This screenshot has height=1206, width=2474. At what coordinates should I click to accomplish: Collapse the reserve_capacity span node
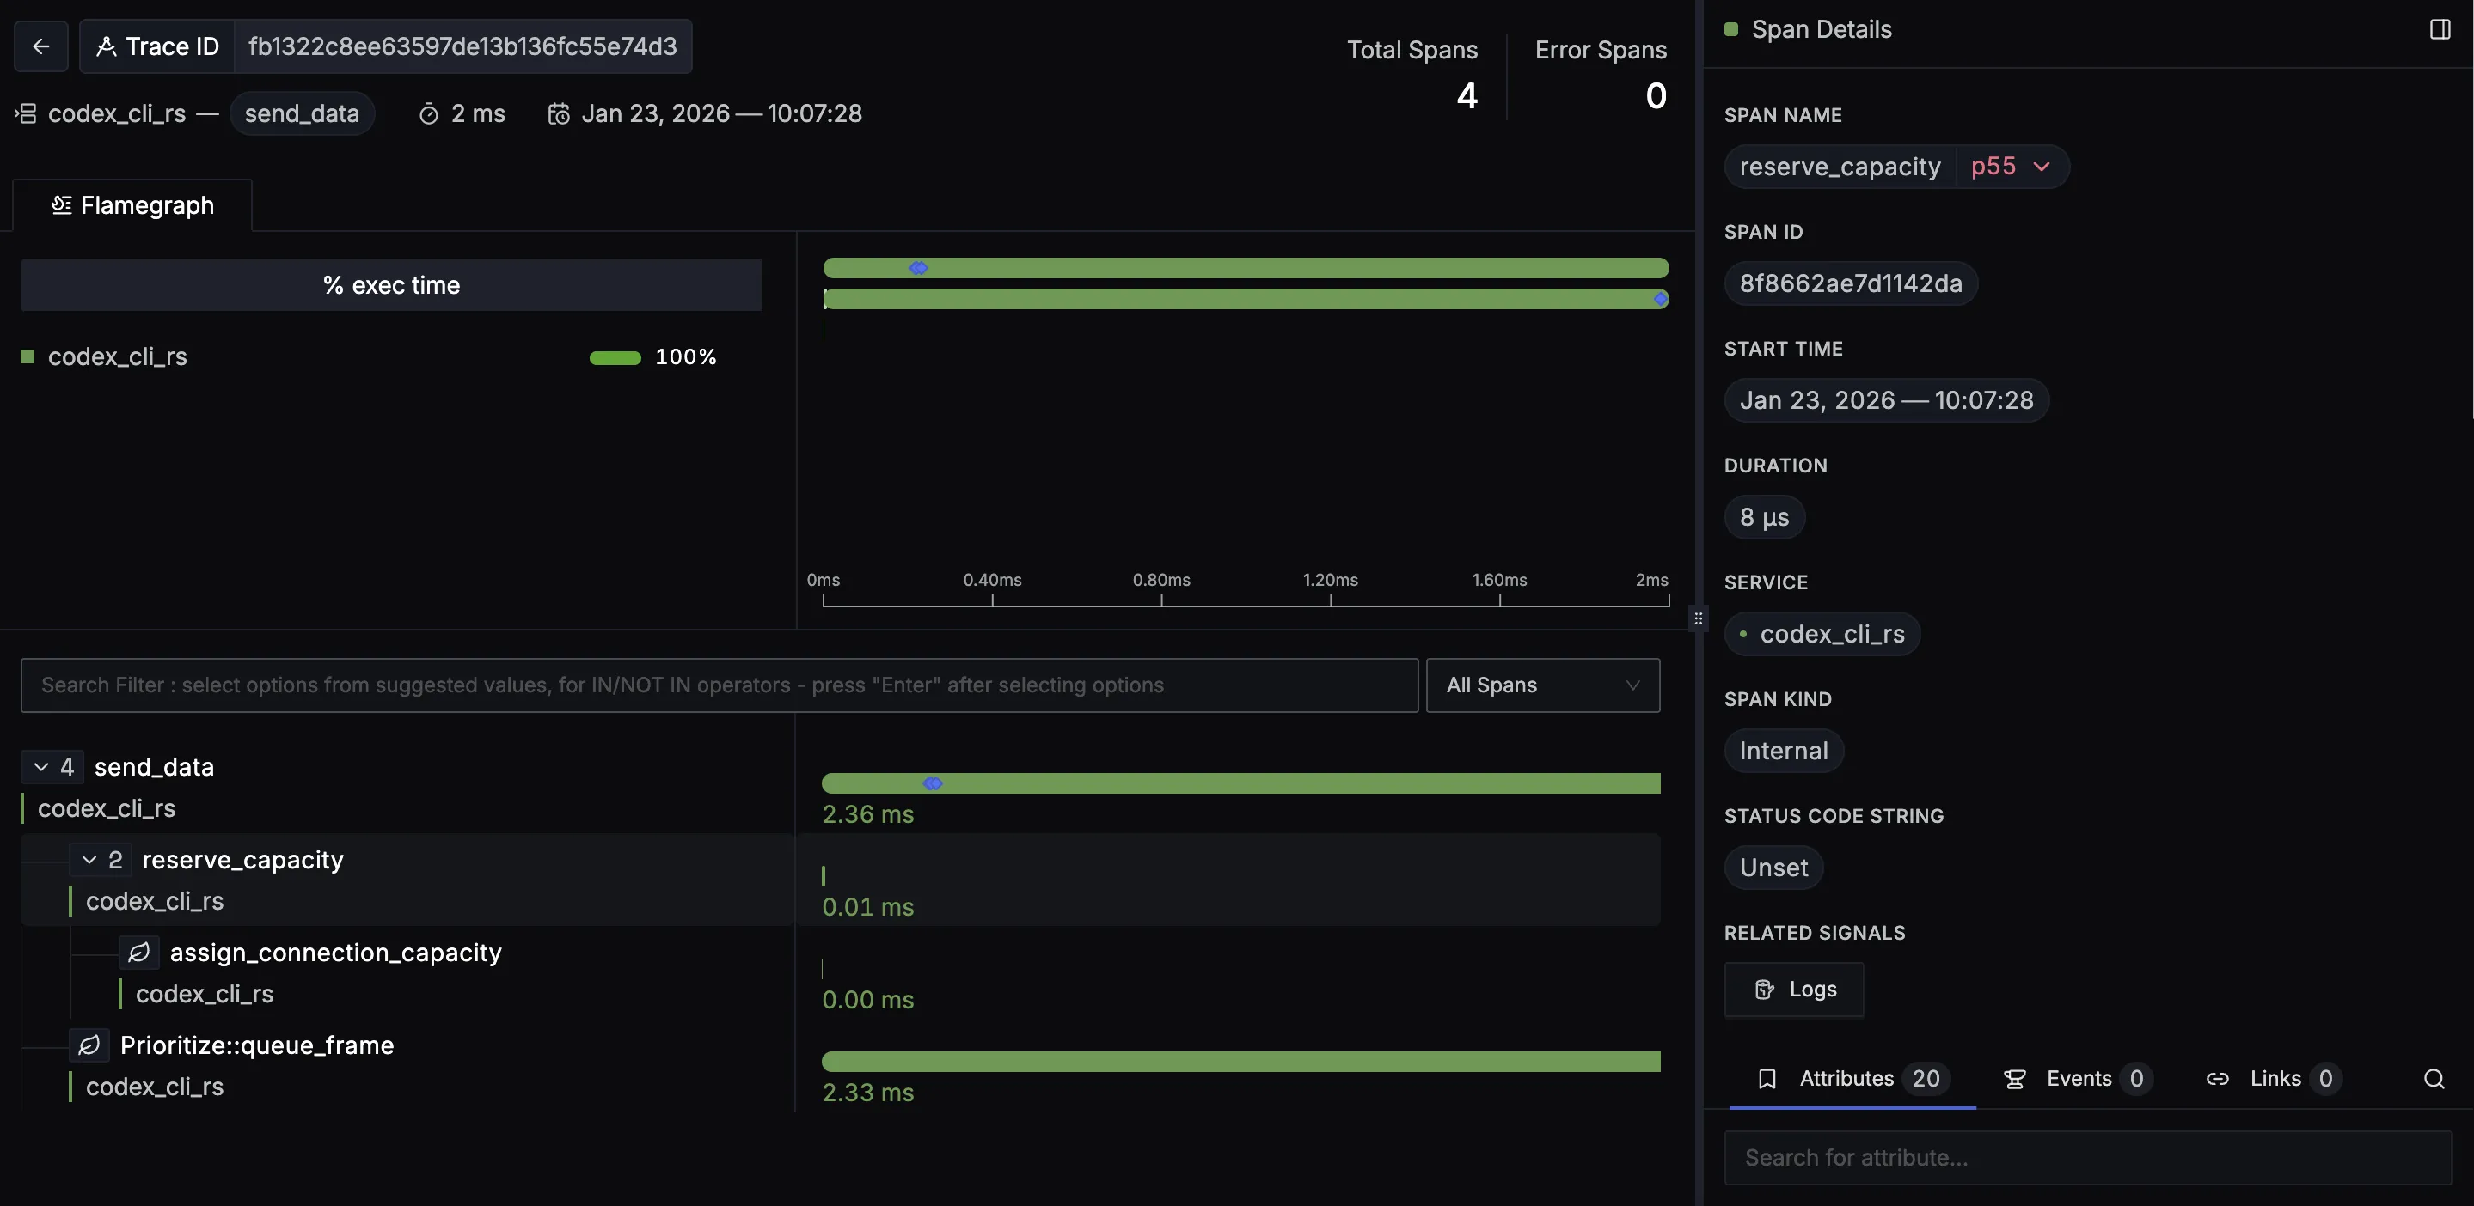89,860
